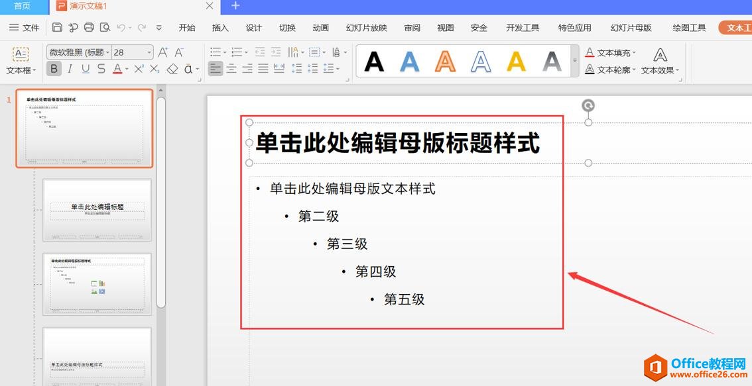
Task: Decrease the paragraph indent level
Action: [x=260, y=52]
